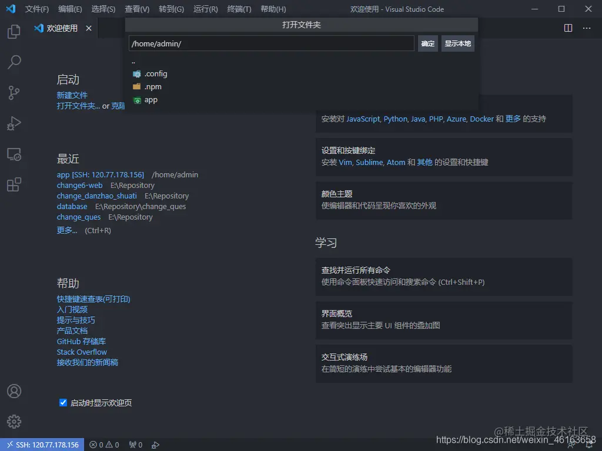Open the Manage gear icon
Viewport: 602px width, 451px height.
click(14, 422)
